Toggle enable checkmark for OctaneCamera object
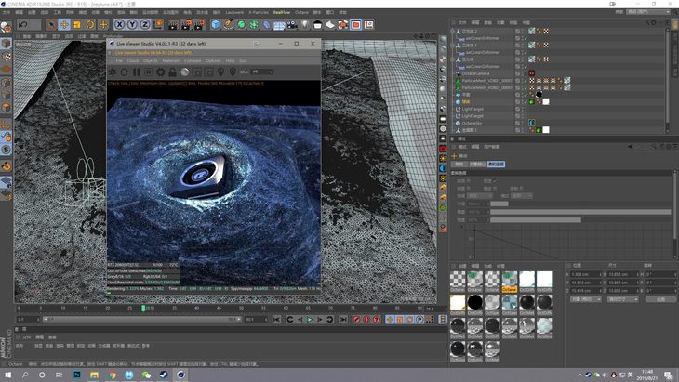Viewport: 679px width, 382px height. (x=525, y=72)
